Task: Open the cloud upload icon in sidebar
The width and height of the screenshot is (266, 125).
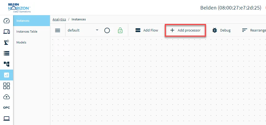Action: click(x=7, y=97)
